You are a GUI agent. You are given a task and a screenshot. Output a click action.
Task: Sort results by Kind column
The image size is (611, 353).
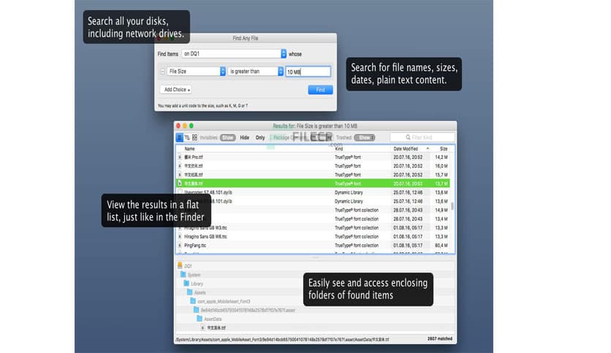pyautogui.click(x=338, y=149)
